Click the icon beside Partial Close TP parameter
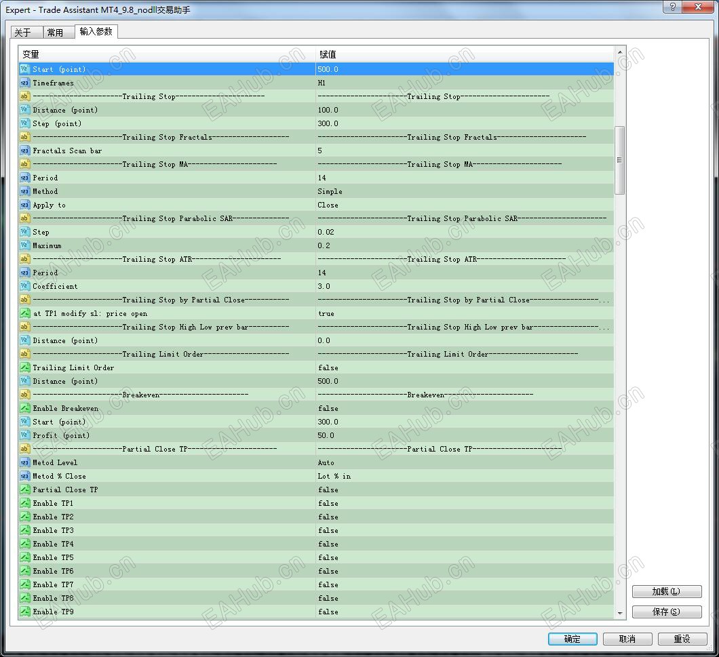This screenshot has height=657, width=719. click(25, 490)
